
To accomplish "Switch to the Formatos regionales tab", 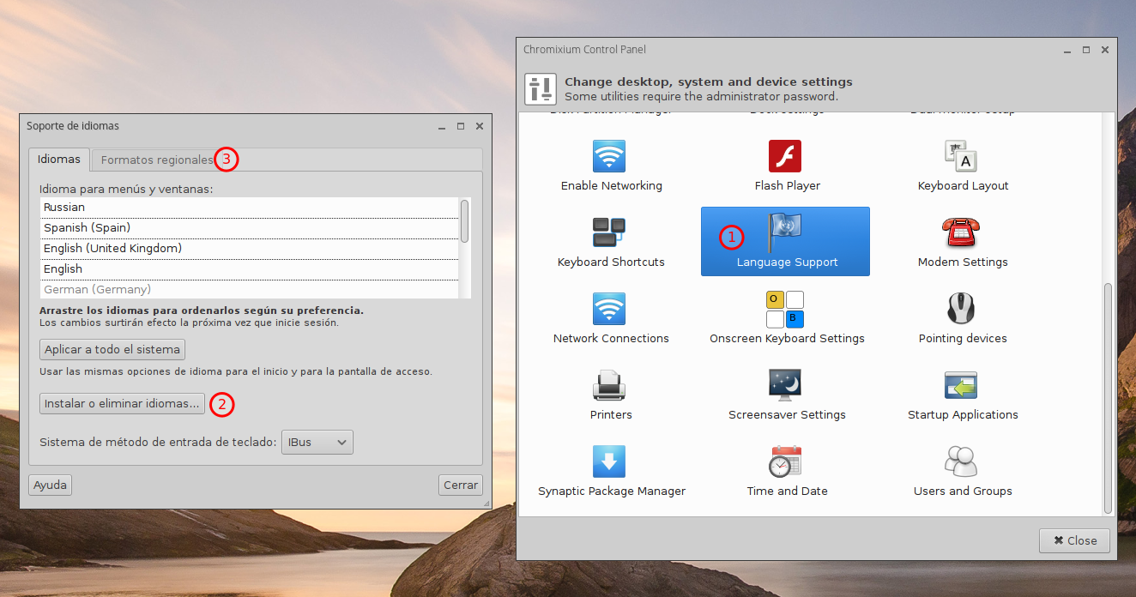I will click(157, 160).
